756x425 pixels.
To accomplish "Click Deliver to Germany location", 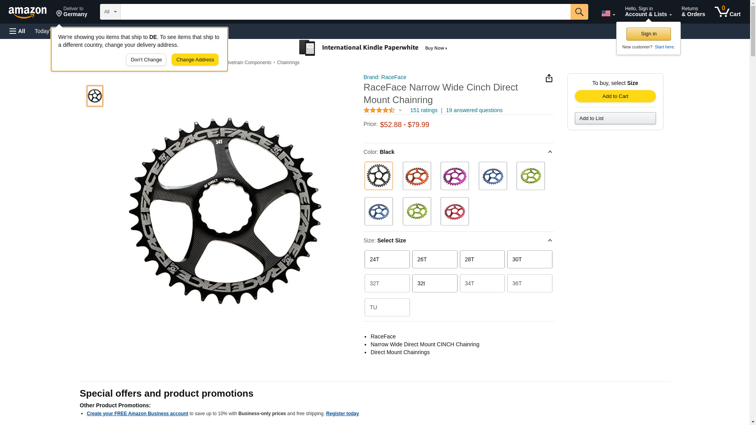I will (x=72, y=12).
